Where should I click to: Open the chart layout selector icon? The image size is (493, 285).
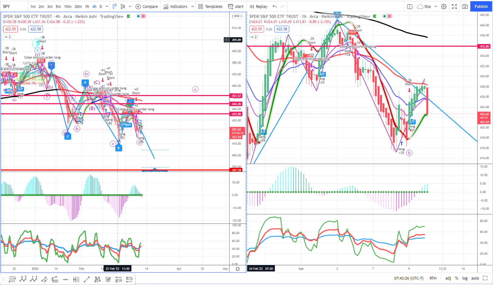410,6
